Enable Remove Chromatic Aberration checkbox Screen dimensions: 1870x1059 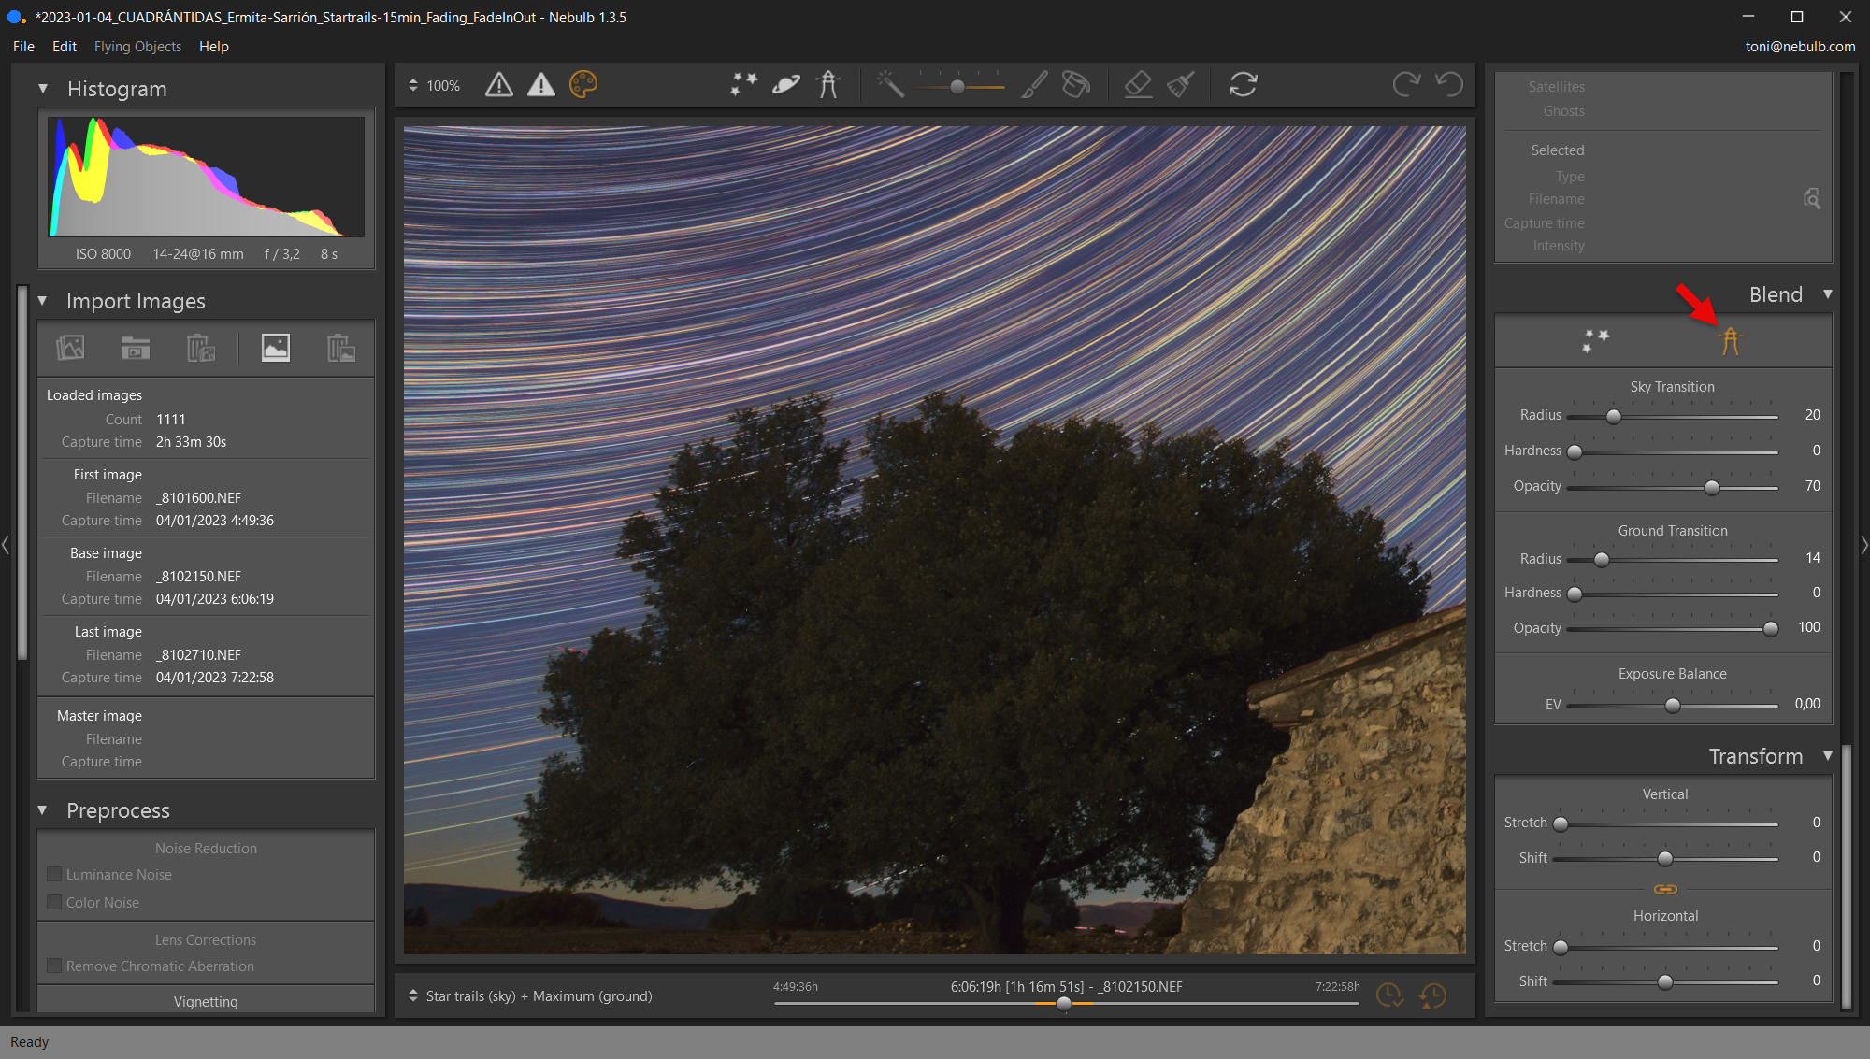54,966
